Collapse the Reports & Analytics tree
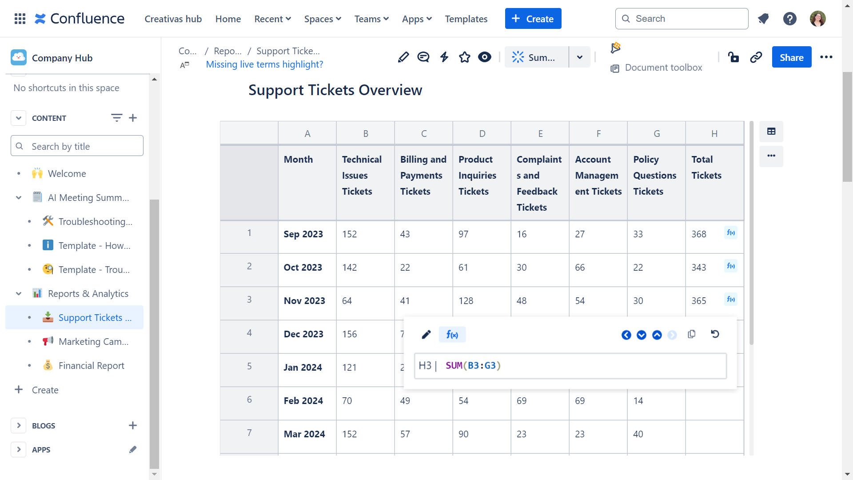Viewport: 853px width, 480px height. 19,294
